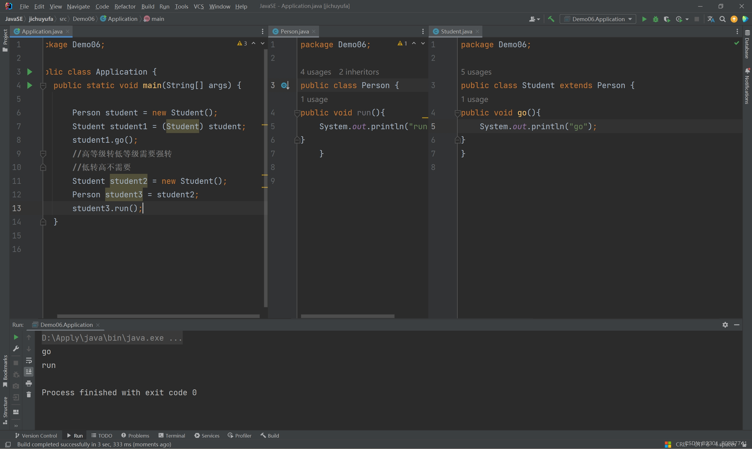Viewport: 752px width, 449px height.
Task: Open Services tool window
Action: (207, 435)
